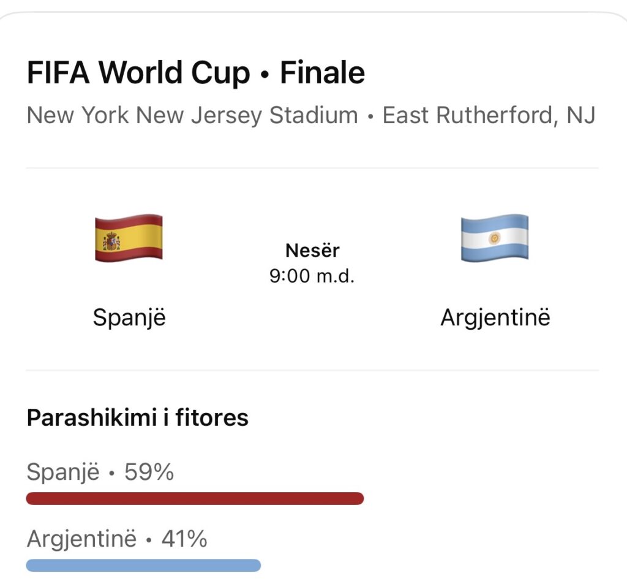Click the sun emblem on Argentina flag
This screenshot has height=584, width=627.
point(495,238)
